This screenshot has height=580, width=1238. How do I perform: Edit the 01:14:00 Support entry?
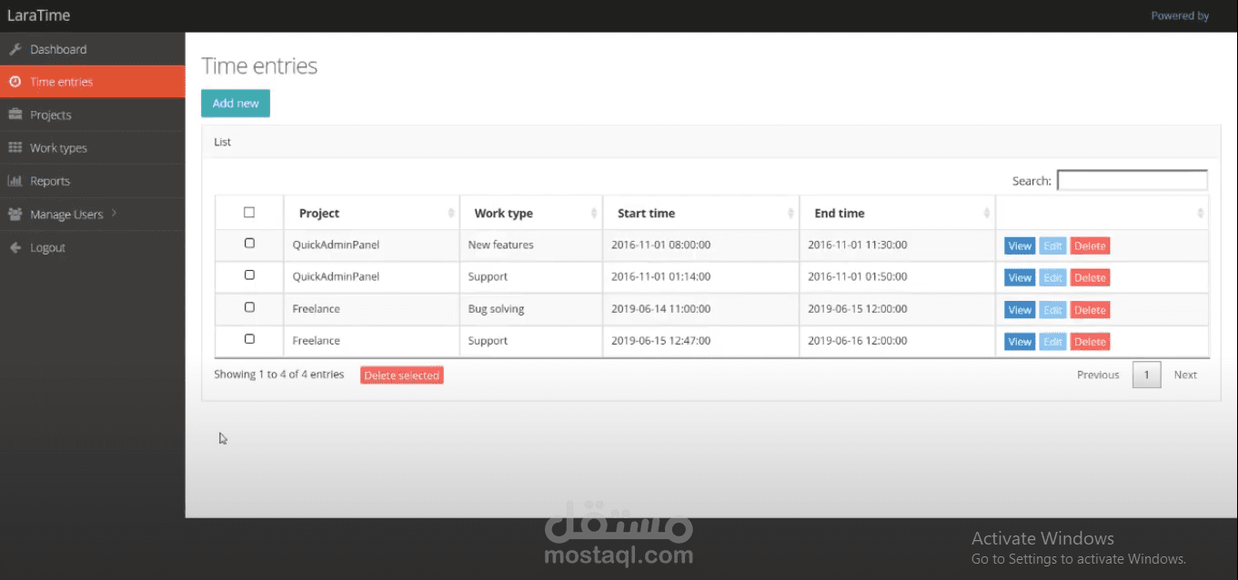(1052, 278)
